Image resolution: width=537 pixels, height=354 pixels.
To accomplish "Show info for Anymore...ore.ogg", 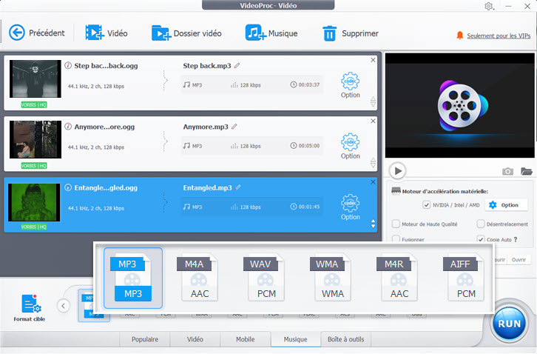I will [68, 126].
